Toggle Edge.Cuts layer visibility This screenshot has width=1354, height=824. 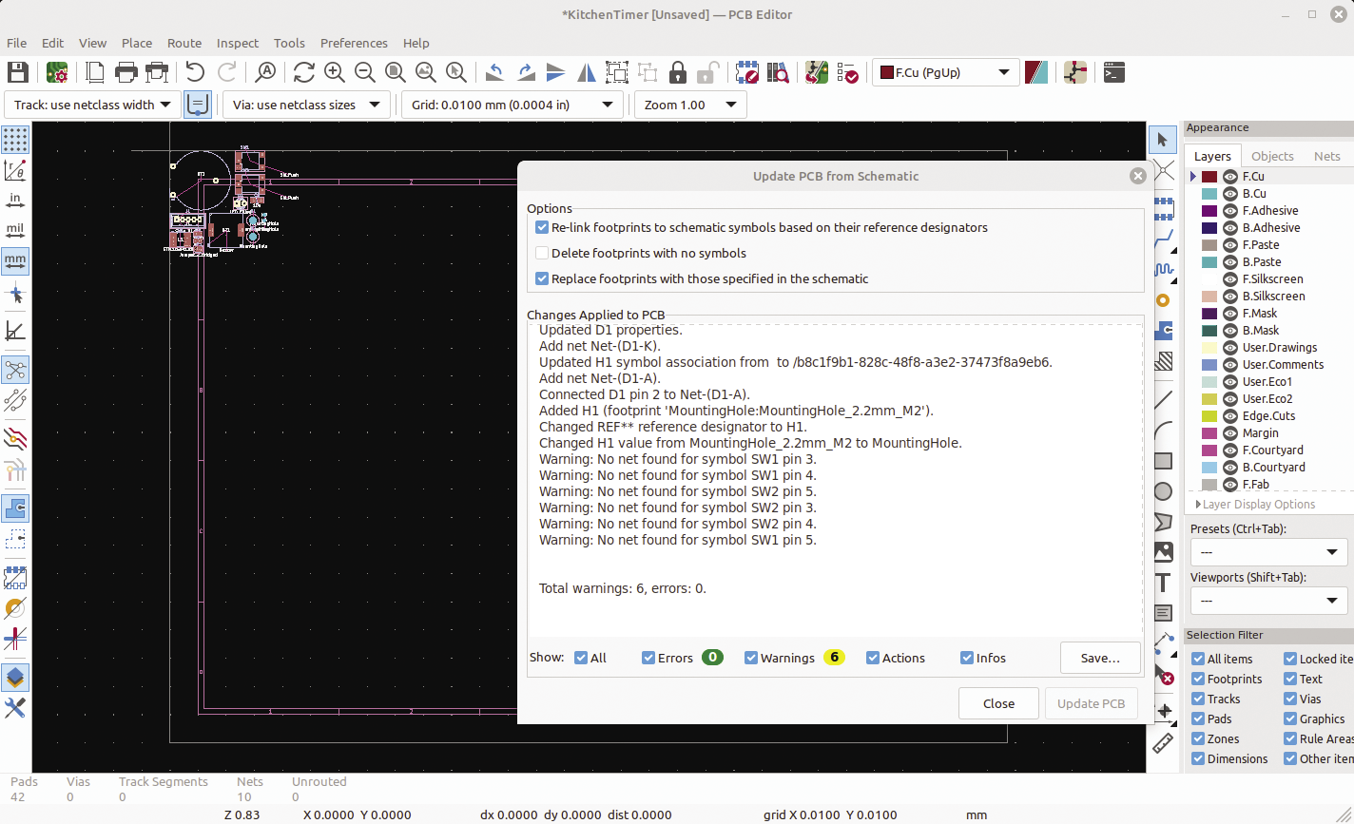[x=1229, y=416]
